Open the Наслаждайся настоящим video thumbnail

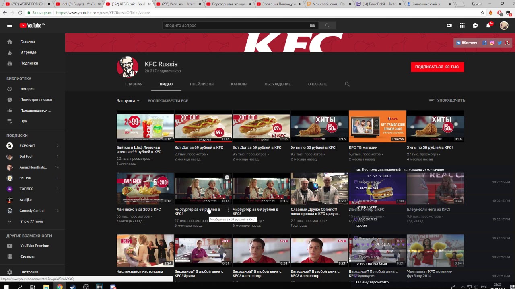[x=145, y=250]
